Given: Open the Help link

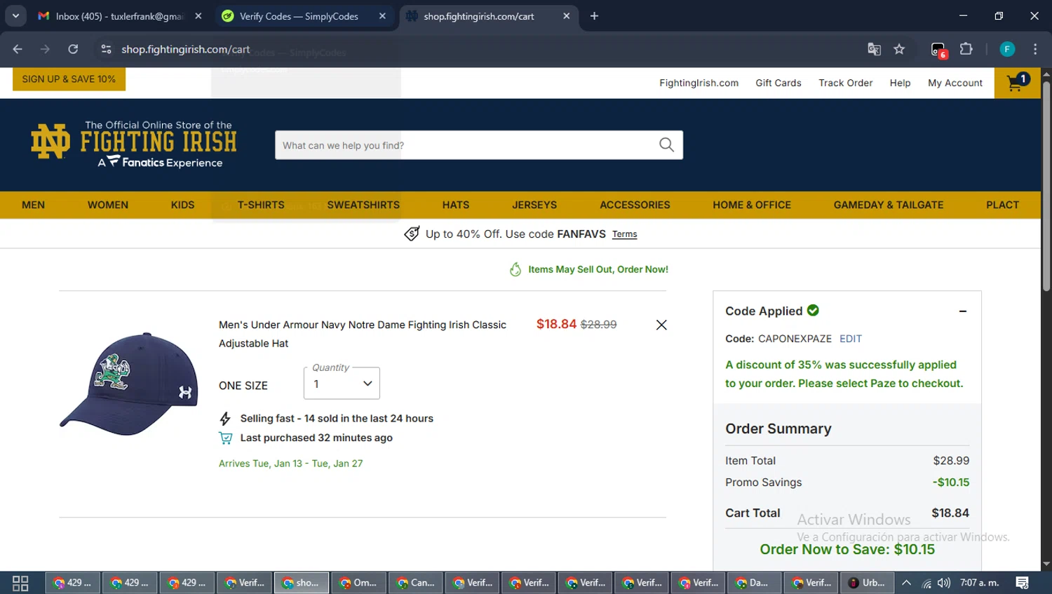Looking at the screenshot, I should pyautogui.click(x=900, y=83).
